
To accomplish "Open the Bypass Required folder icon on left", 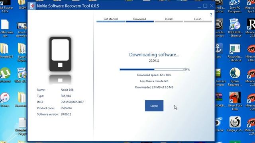I will (22, 52).
